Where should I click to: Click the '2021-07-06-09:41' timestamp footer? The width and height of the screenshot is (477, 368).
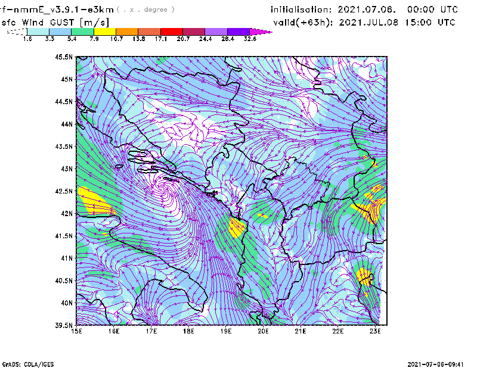tap(436, 364)
